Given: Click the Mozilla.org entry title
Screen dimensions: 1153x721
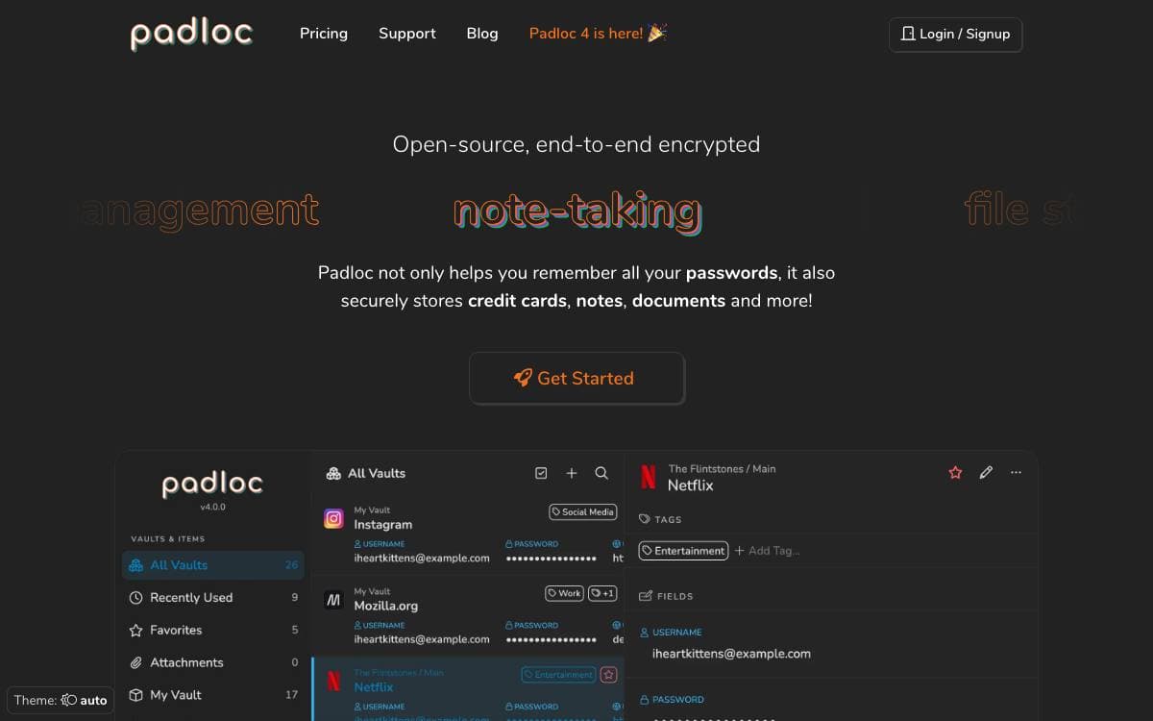Looking at the screenshot, I should [386, 606].
